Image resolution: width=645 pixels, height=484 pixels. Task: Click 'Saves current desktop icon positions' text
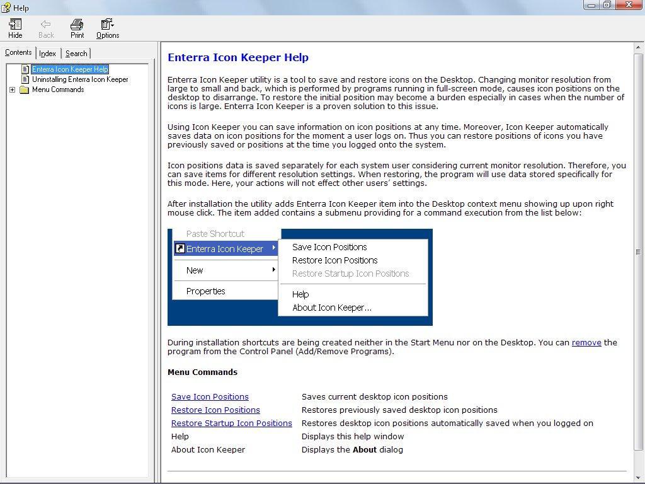click(375, 397)
